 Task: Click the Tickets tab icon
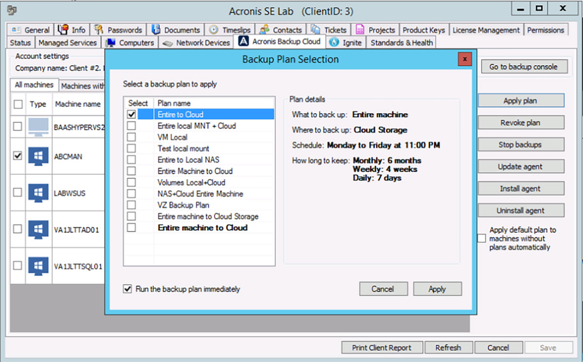315,29
